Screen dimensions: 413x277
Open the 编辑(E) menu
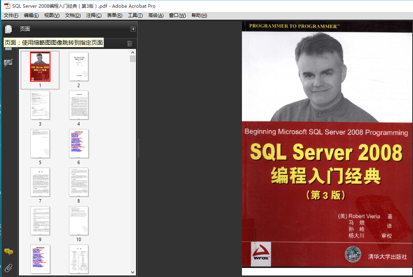[31, 15]
